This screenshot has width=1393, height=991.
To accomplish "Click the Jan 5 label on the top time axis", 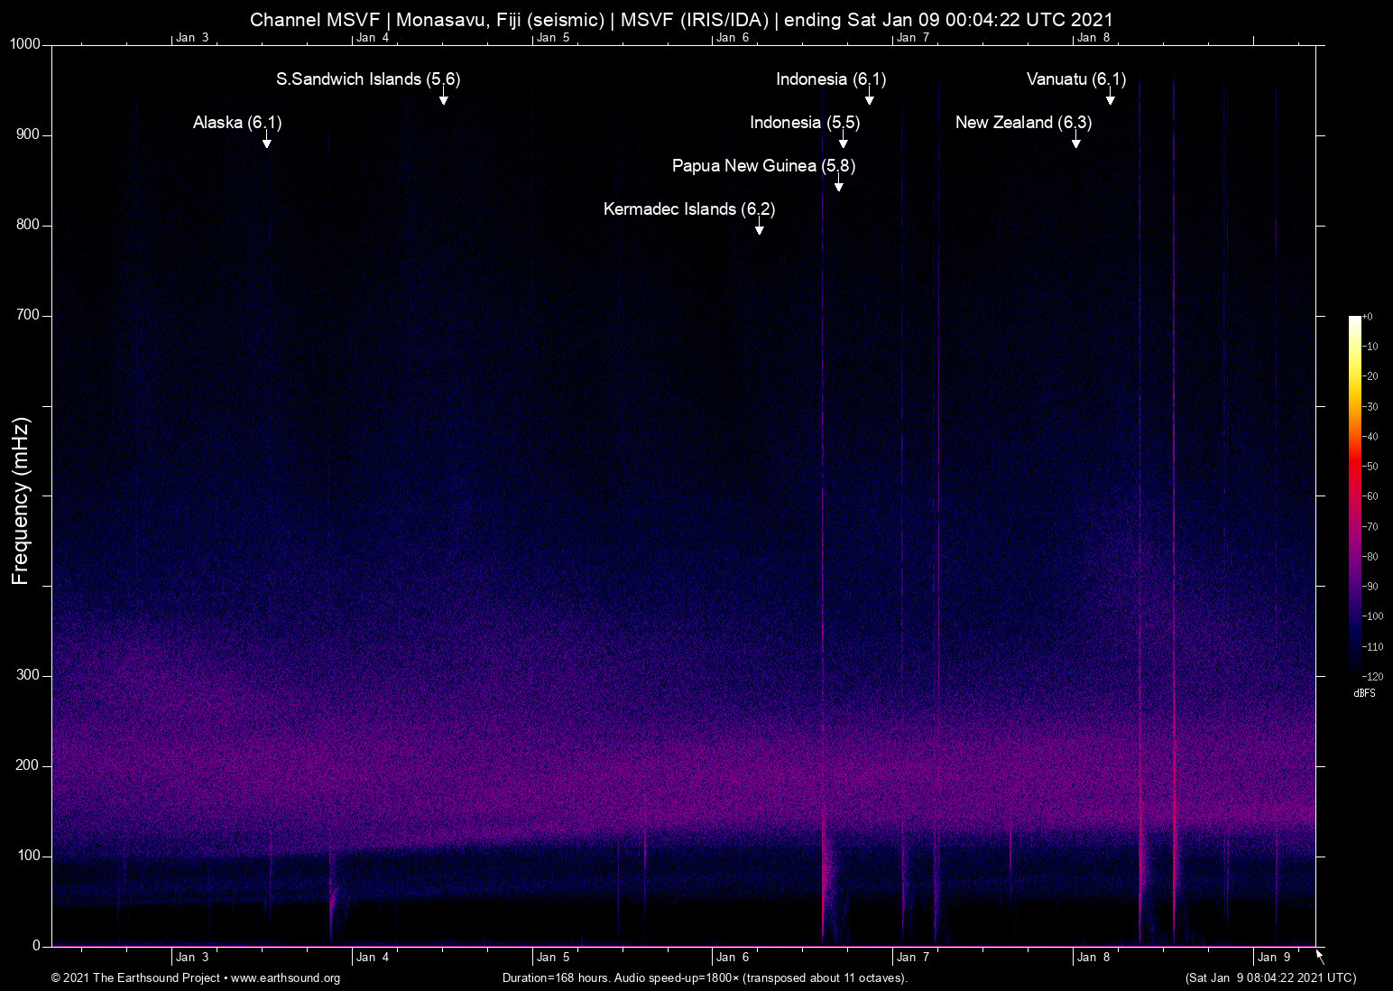I will (553, 38).
